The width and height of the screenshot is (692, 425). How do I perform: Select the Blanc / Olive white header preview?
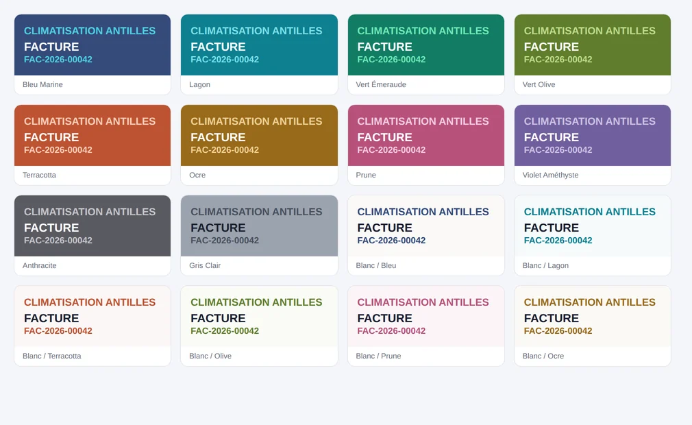pos(259,317)
